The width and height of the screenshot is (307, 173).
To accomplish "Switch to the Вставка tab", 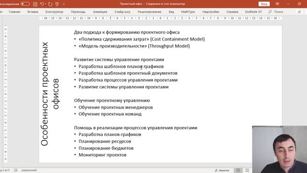I will pyautogui.click(x=33, y=12).
